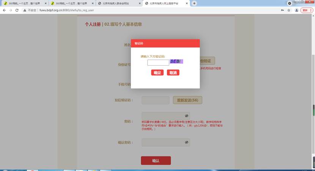Image resolution: width=315 pixels, height=171 pixels.
Task: Click the SMS verification code input field
Action: (156, 100)
